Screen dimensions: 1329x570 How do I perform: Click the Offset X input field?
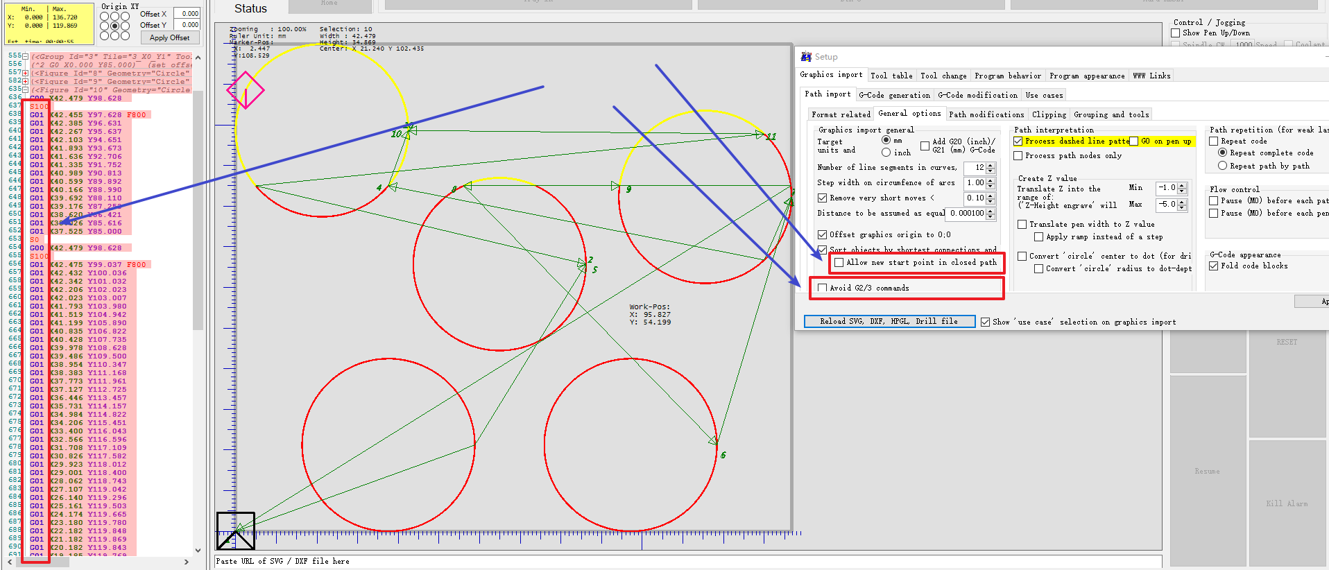click(187, 14)
